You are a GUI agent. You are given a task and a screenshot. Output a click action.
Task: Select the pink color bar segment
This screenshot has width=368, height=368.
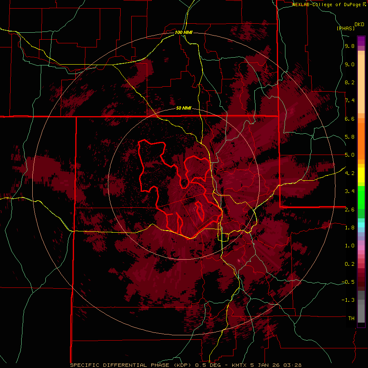(361, 248)
